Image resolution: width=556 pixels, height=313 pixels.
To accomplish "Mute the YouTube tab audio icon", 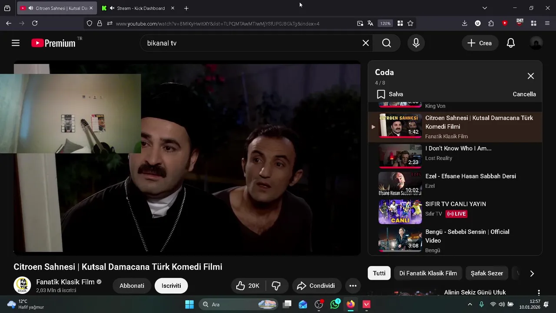I will (30, 8).
